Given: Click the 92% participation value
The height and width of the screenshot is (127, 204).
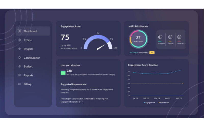Looking at the screenshot, I should point(69,71).
